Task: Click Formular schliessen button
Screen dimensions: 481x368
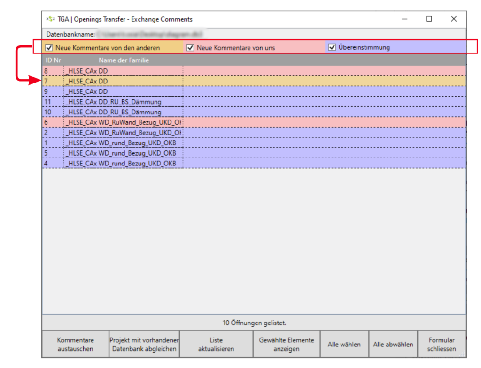Action: pos(441,344)
